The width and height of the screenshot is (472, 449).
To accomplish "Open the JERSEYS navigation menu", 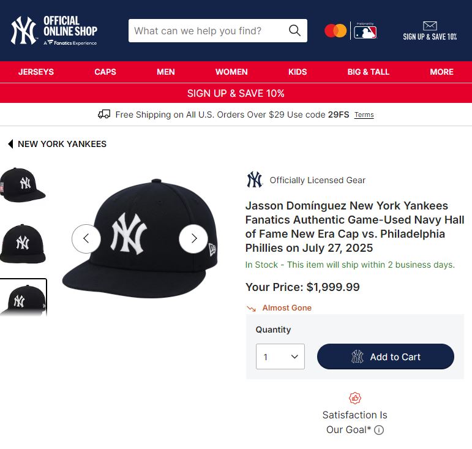I will tap(36, 72).
